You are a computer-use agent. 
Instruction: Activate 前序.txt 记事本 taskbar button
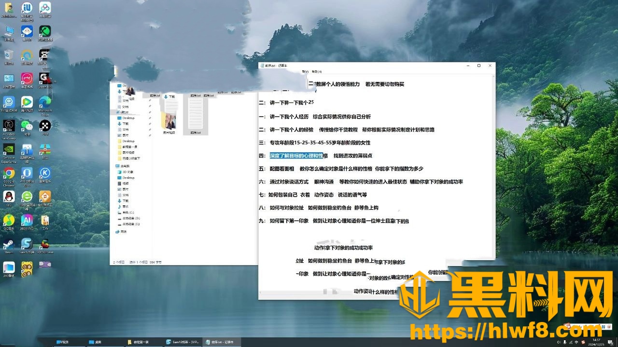click(x=222, y=342)
